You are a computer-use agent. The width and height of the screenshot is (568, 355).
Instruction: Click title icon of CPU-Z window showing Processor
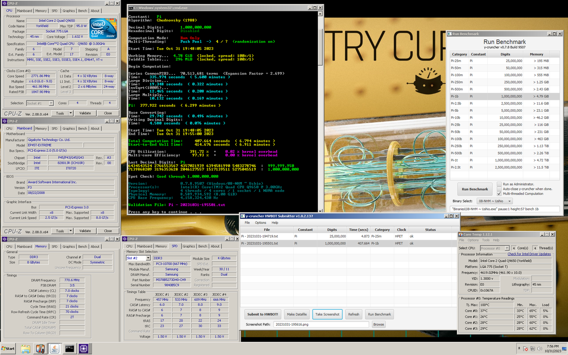click(5, 3)
